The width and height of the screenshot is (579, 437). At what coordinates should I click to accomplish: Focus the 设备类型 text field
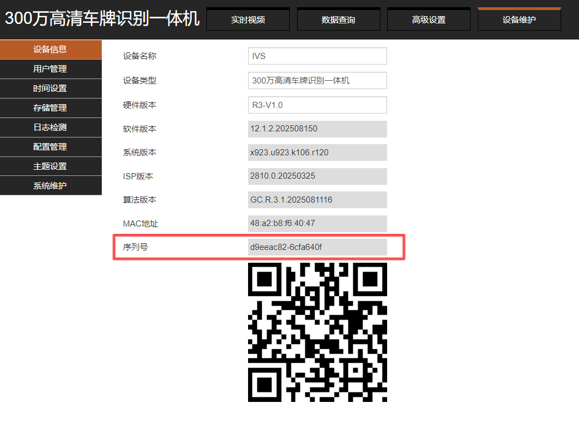(317, 80)
